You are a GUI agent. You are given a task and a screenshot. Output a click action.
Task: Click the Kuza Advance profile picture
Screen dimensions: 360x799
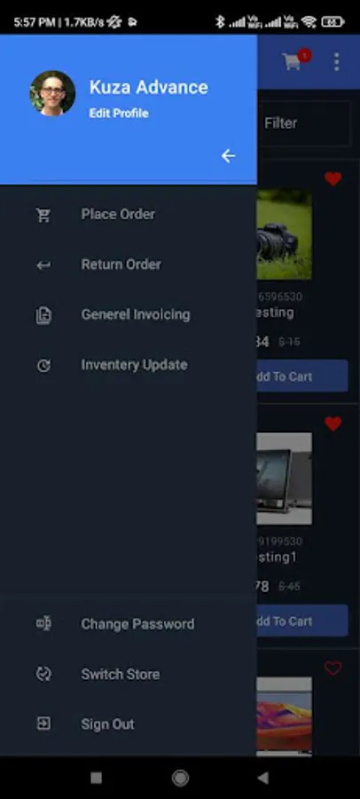click(x=52, y=93)
